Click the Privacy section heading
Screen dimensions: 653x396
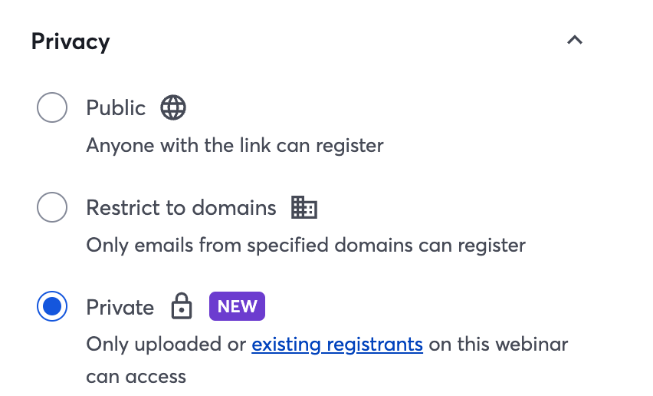71,41
